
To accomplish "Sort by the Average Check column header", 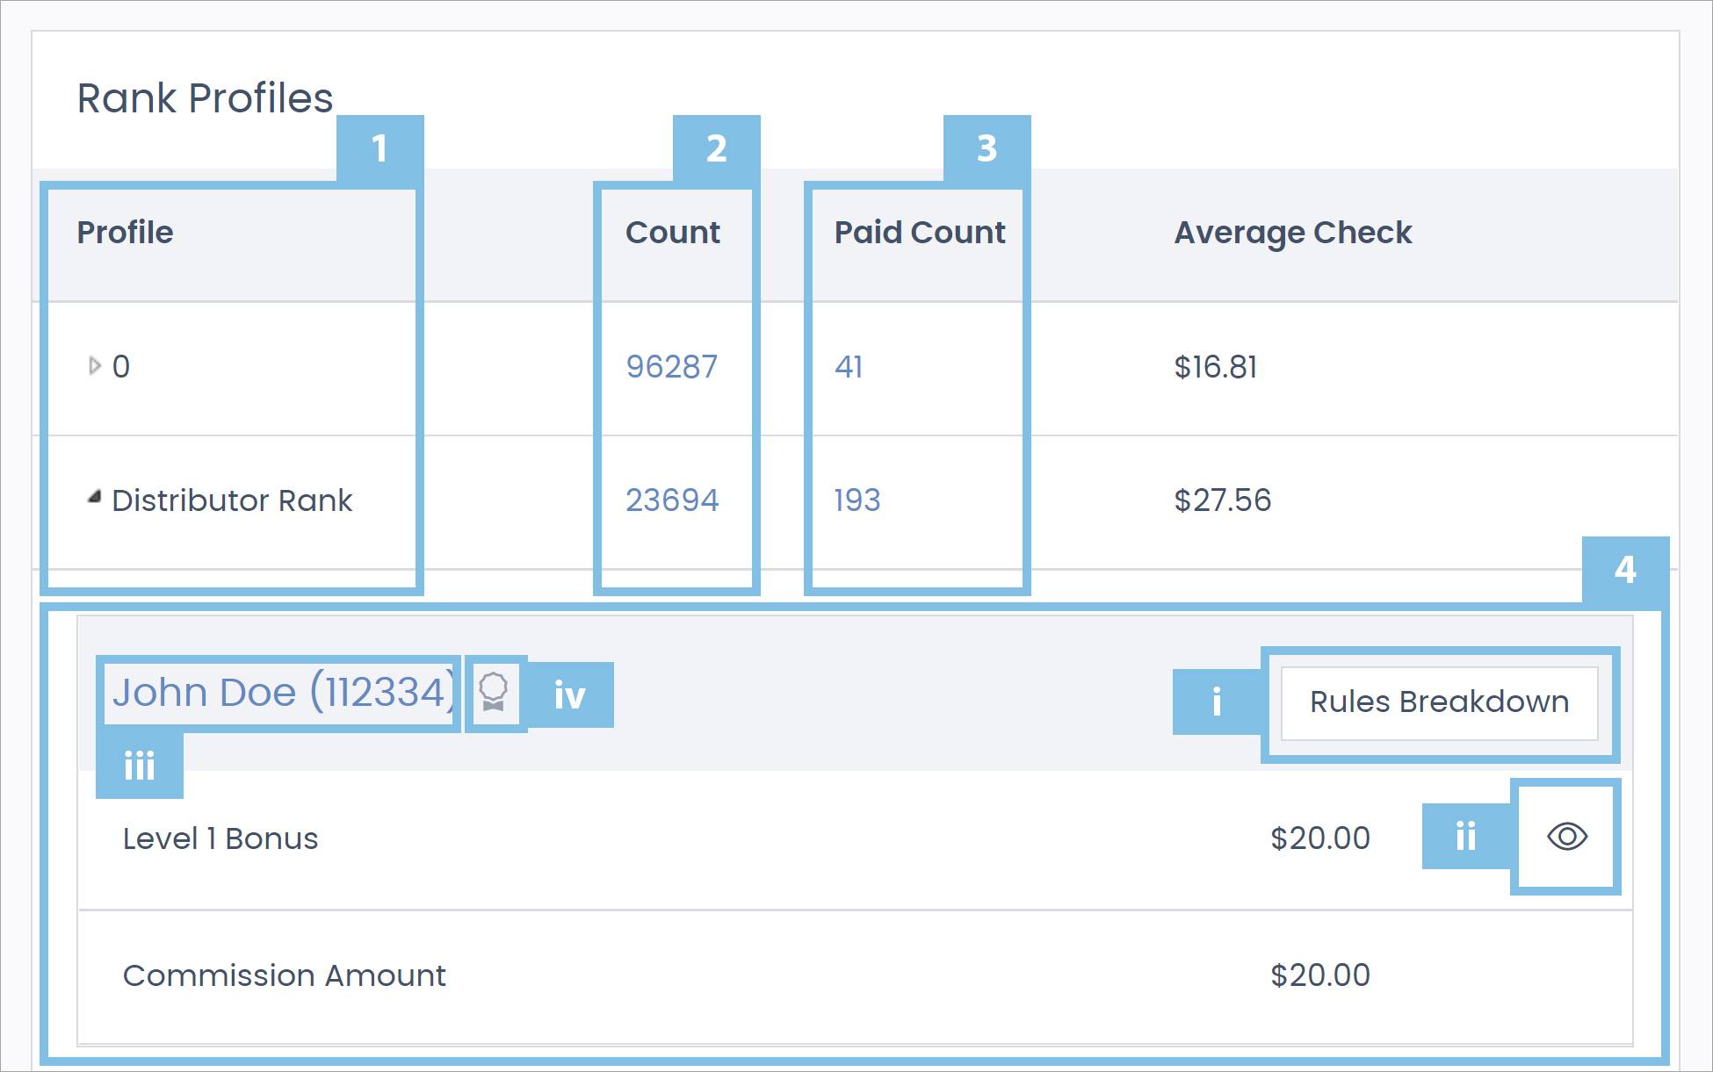I will [1293, 232].
